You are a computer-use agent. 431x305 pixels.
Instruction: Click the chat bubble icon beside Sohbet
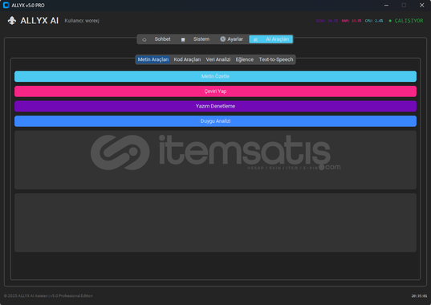click(x=144, y=39)
